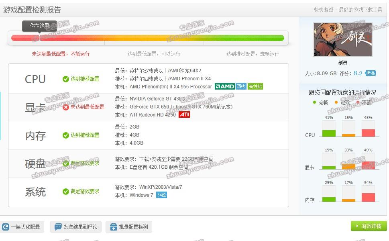Click E盘还有 420.1GB 剩余空间 text
Viewport: 389px width, 241px height.
point(159,167)
